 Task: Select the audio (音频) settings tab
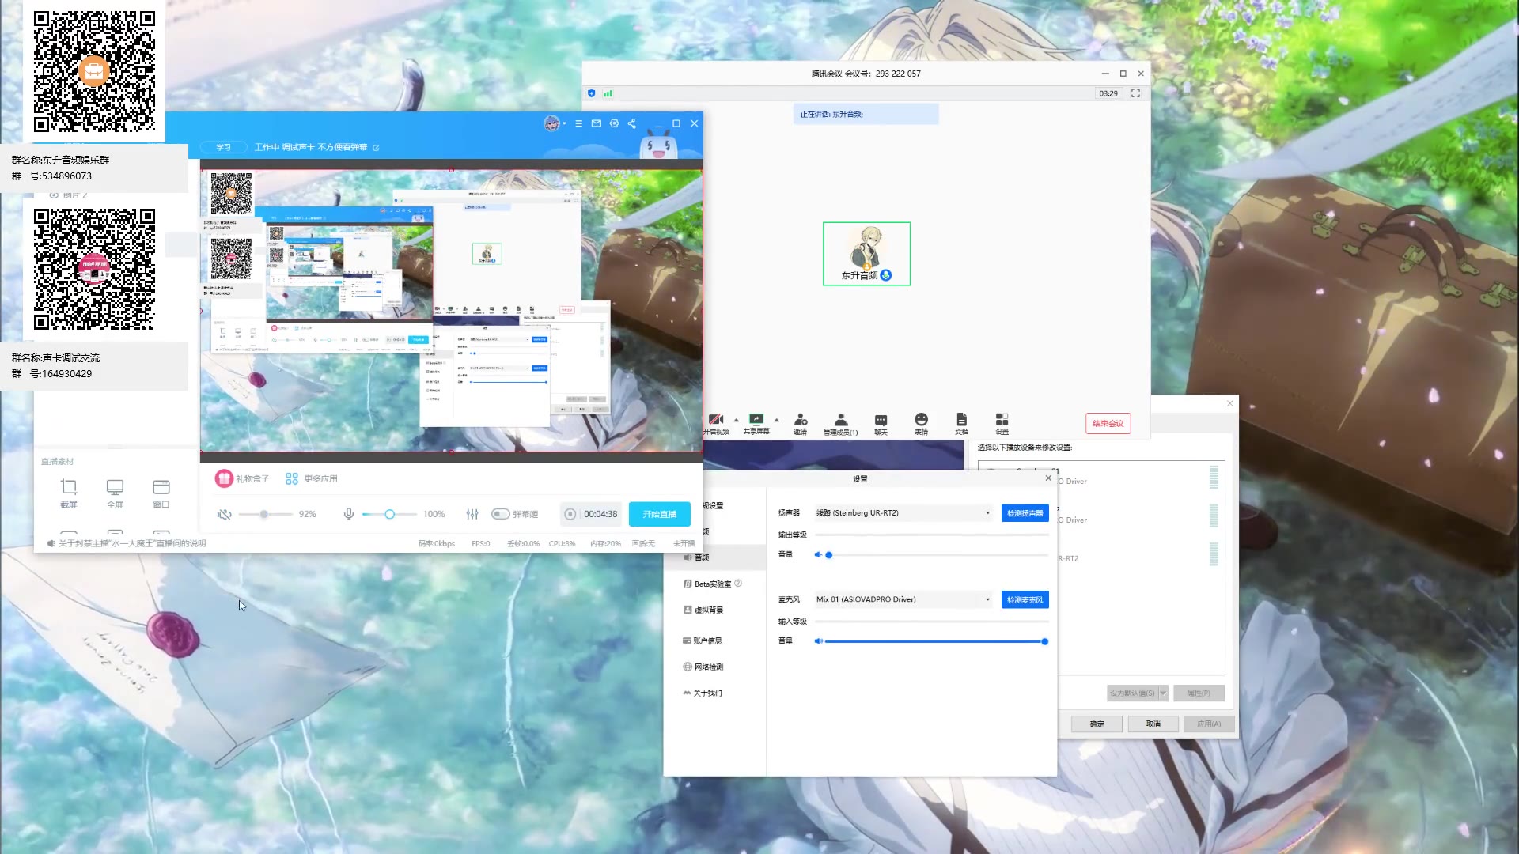coord(716,557)
